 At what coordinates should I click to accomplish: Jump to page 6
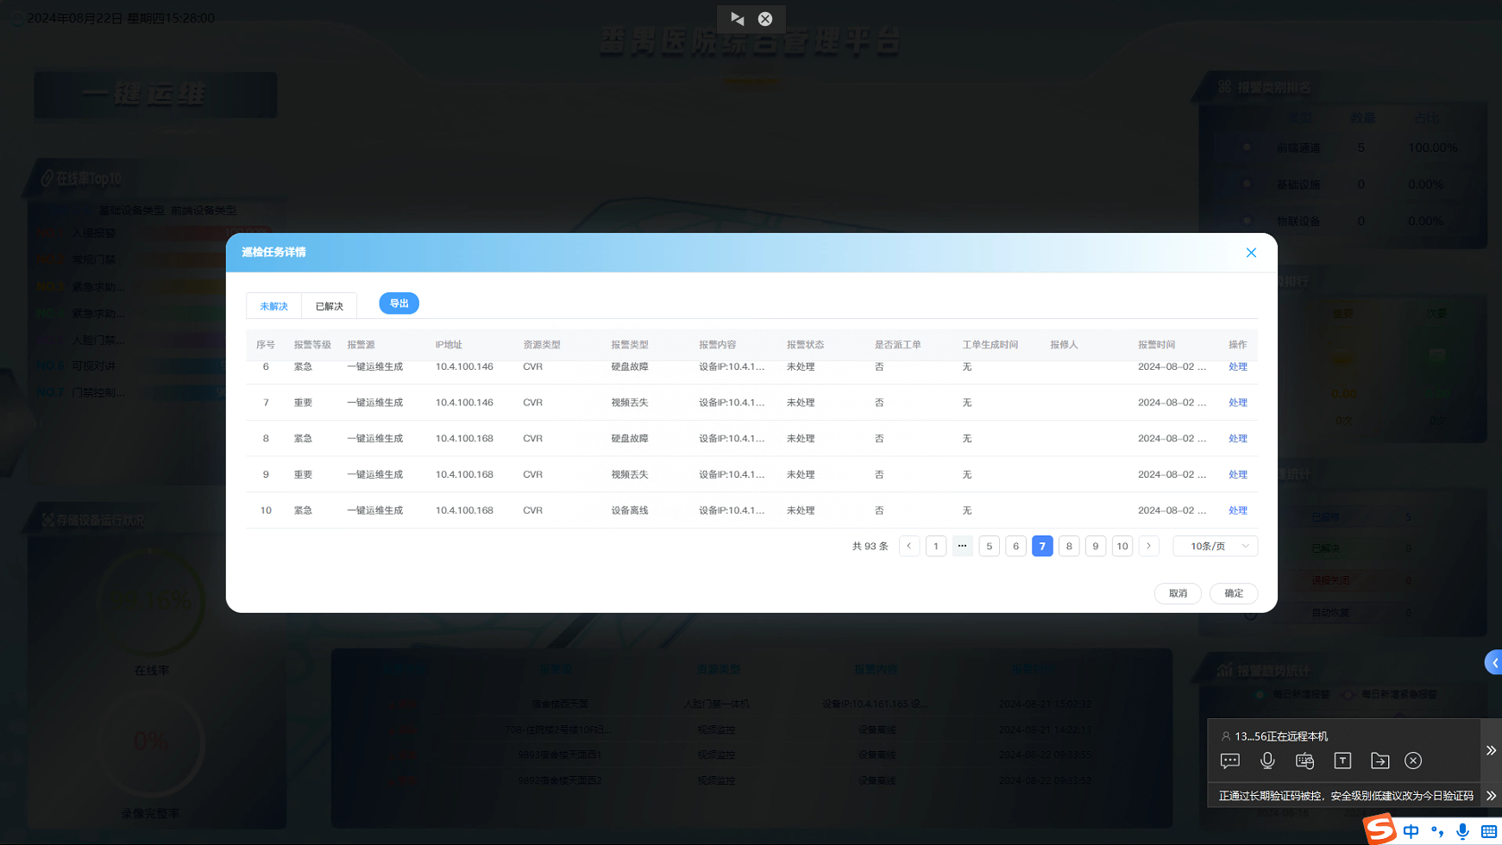pyautogui.click(x=1015, y=546)
